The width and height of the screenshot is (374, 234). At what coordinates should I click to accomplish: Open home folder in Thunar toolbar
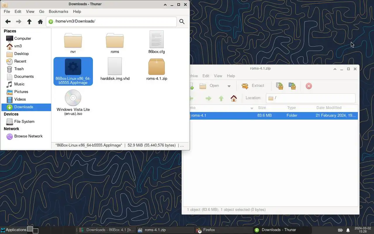[40, 22]
